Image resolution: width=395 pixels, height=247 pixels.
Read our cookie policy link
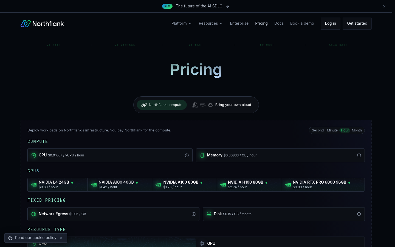(x=36, y=238)
